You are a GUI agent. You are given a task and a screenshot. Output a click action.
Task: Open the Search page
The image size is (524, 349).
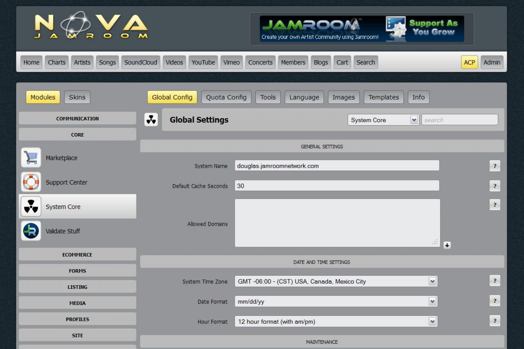pos(366,62)
